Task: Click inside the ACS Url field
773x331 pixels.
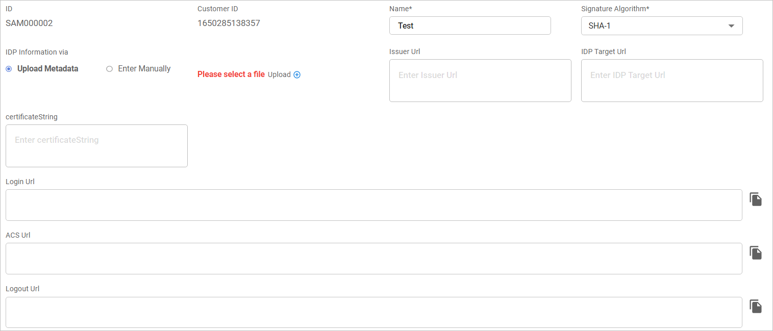Action: [373, 259]
